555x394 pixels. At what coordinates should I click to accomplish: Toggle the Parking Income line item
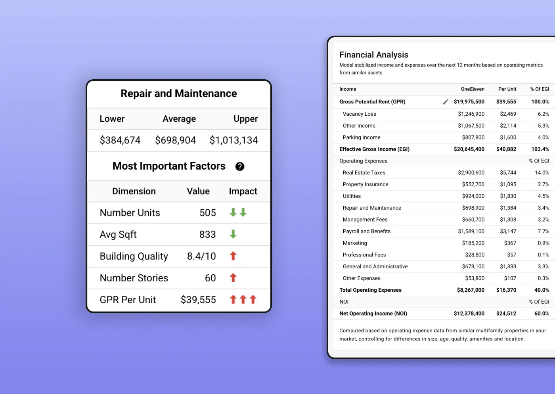[361, 137]
